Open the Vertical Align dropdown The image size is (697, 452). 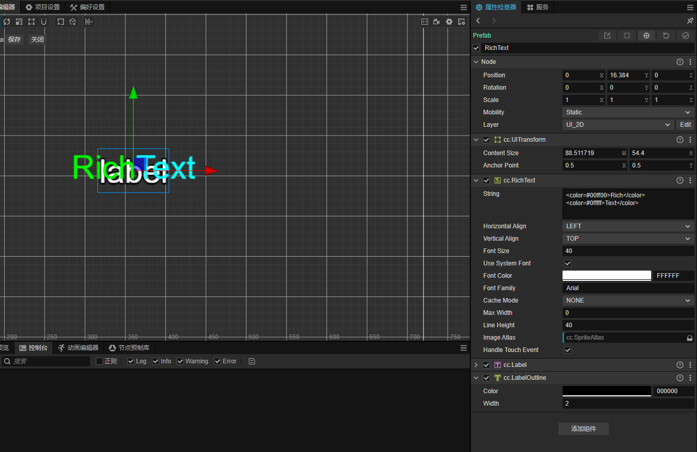[x=628, y=239]
